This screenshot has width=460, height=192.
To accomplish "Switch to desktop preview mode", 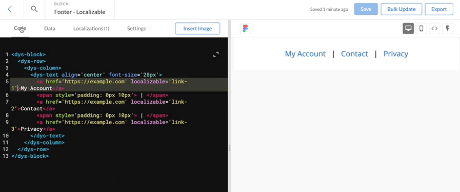I will 408,29.
